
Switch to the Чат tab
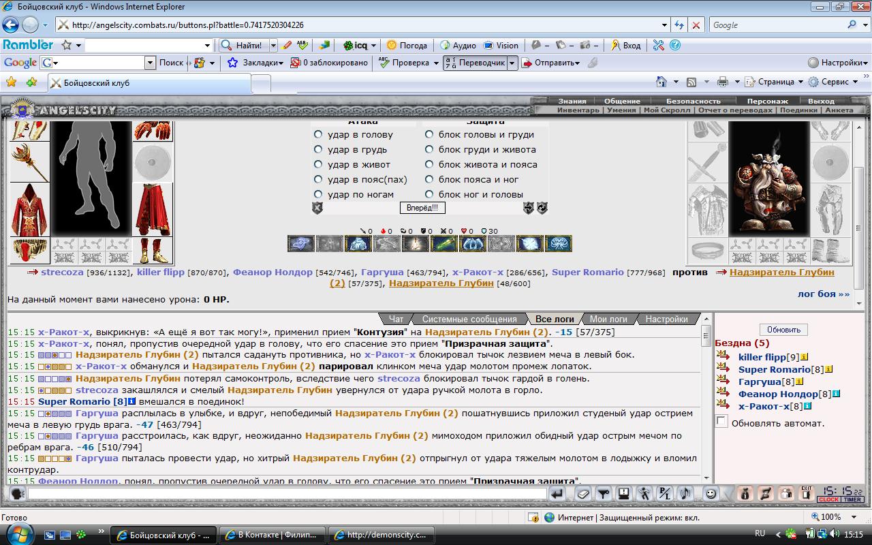(x=396, y=319)
